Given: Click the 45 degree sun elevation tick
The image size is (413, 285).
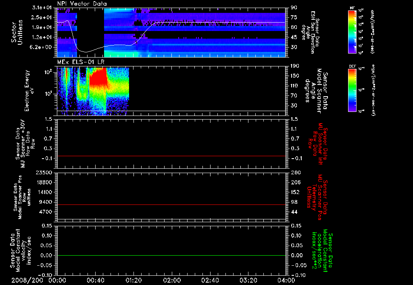Looking at the screenshot, I should pyautogui.click(x=294, y=37).
